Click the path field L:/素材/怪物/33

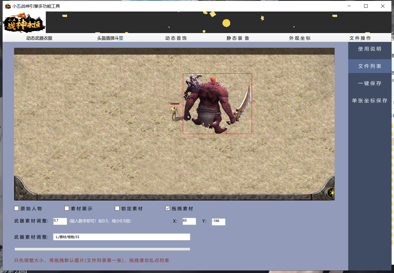click(122, 237)
